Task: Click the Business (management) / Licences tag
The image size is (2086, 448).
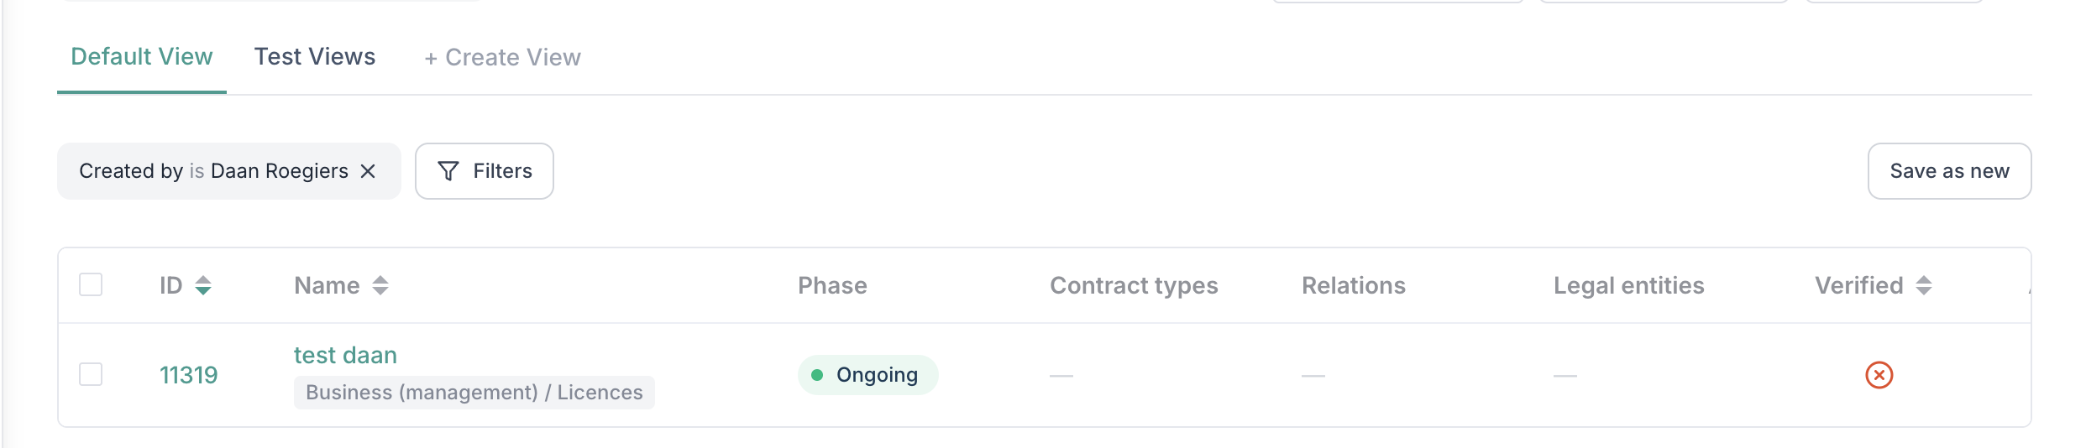Action: tap(474, 393)
